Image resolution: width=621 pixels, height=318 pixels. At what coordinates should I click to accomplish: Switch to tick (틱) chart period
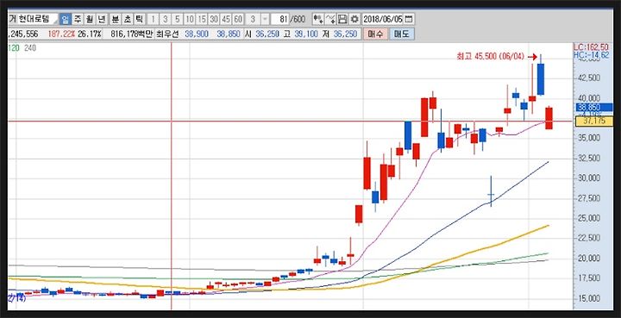[x=140, y=19]
